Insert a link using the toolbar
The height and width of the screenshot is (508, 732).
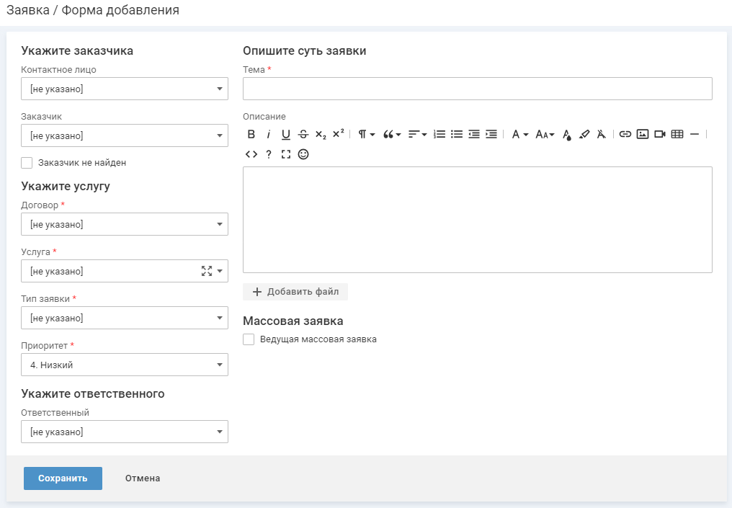625,134
